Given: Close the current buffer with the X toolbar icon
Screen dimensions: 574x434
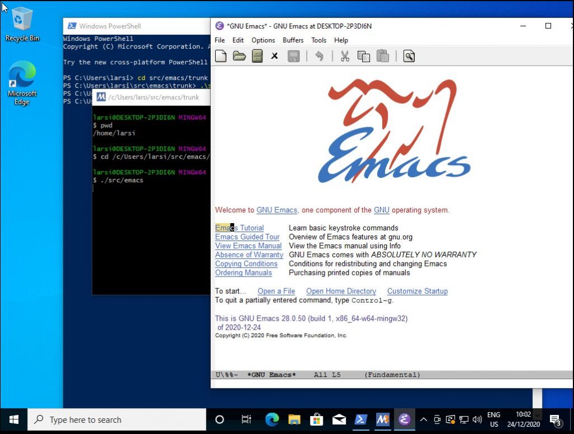Looking at the screenshot, I should [x=274, y=56].
